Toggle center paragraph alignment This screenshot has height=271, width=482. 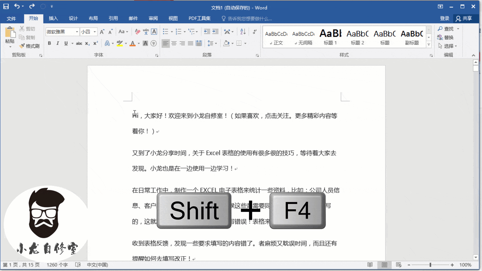click(174, 43)
